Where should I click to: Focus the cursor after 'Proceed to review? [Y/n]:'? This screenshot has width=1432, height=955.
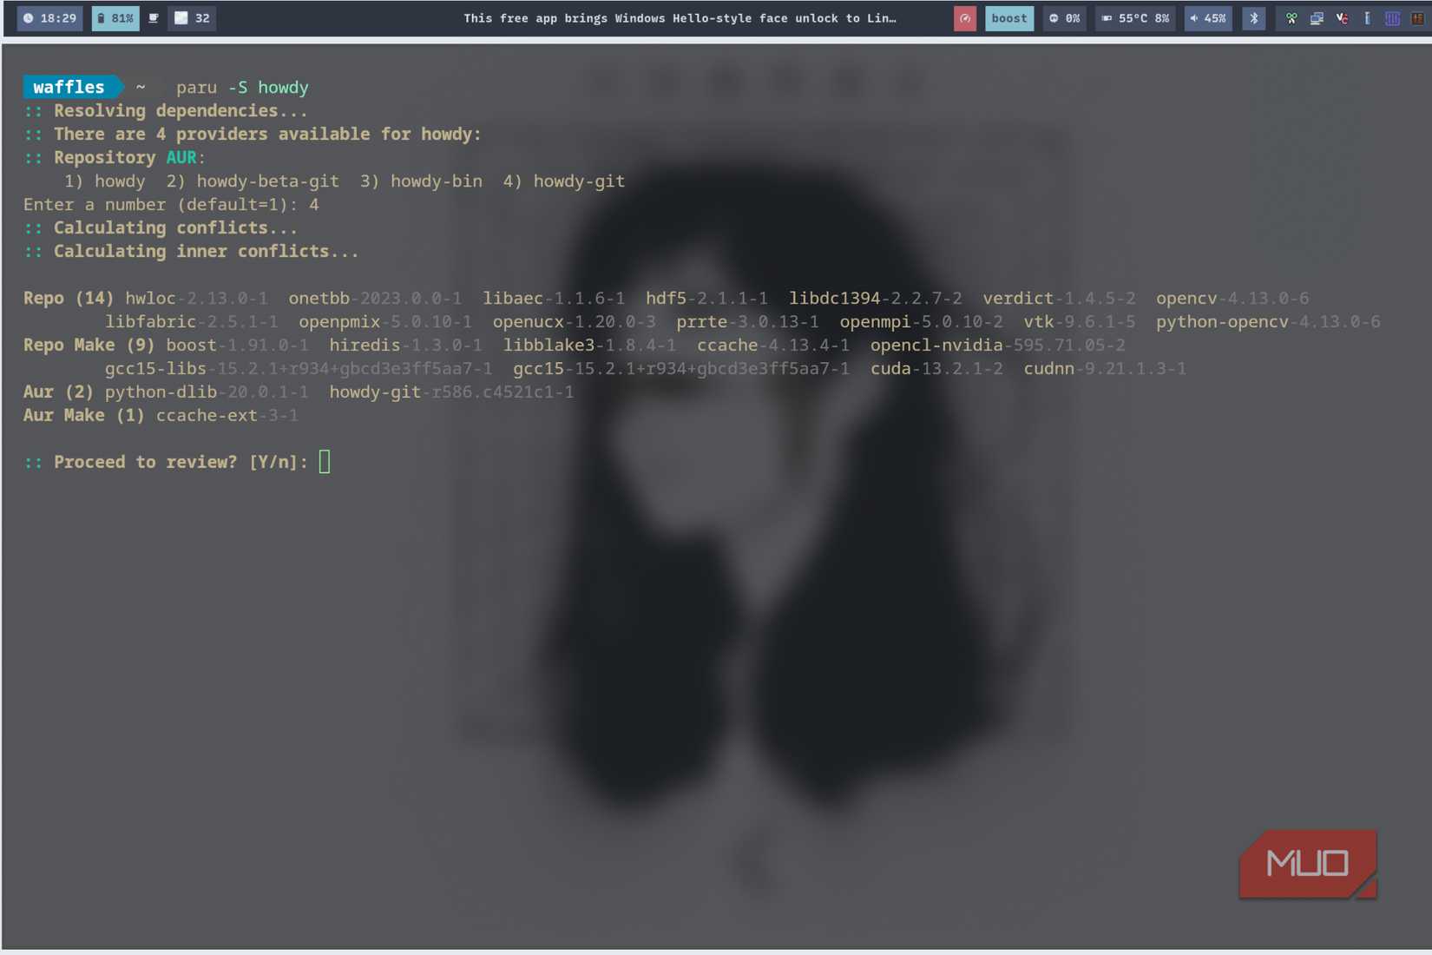coord(325,462)
